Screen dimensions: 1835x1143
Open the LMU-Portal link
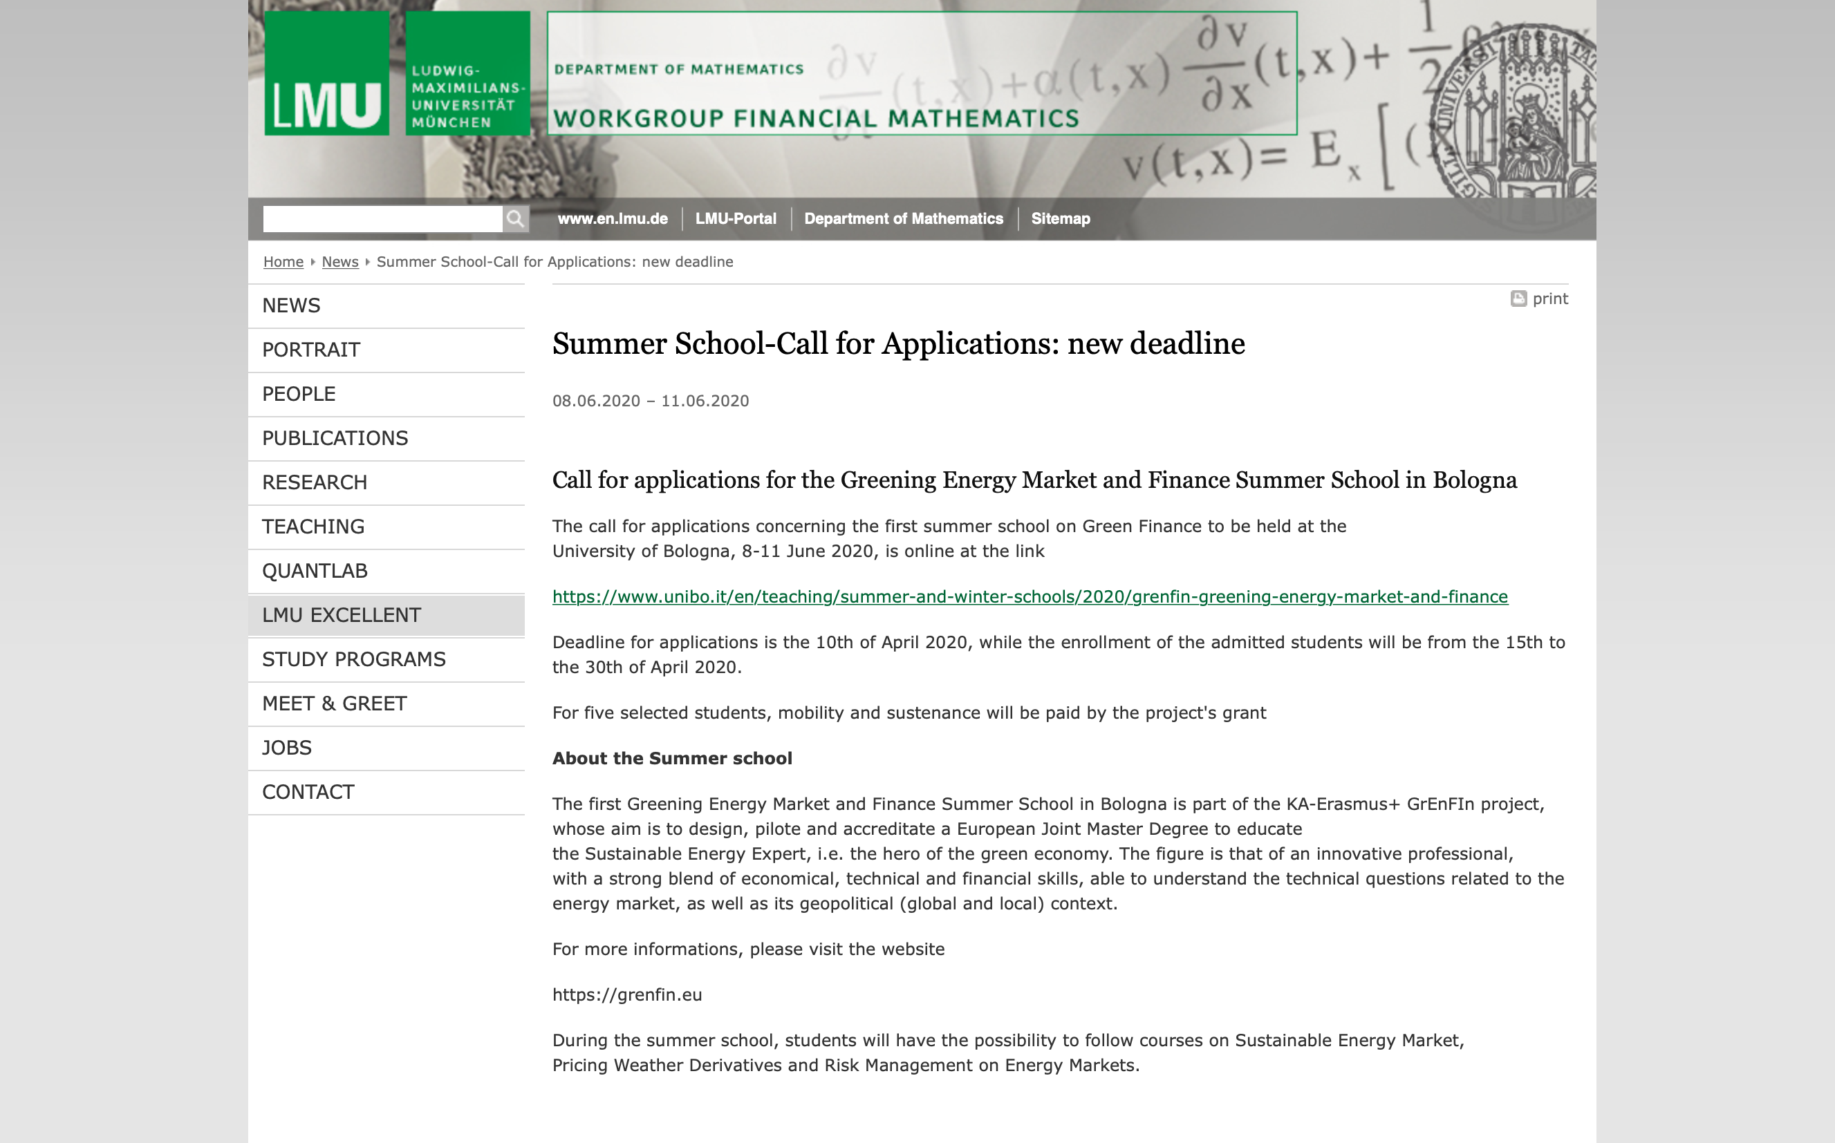[736, 219]
